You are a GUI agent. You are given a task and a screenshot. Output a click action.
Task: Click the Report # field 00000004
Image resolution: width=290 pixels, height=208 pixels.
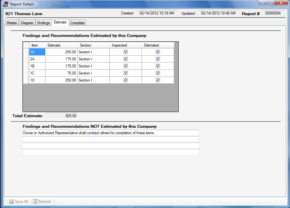(x=273, y=13)
